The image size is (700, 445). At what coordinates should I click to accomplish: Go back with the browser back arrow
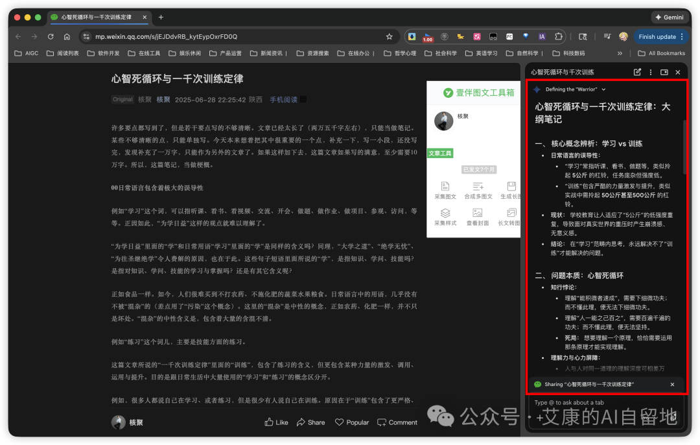pyautogui.click(x=18, y=37)
